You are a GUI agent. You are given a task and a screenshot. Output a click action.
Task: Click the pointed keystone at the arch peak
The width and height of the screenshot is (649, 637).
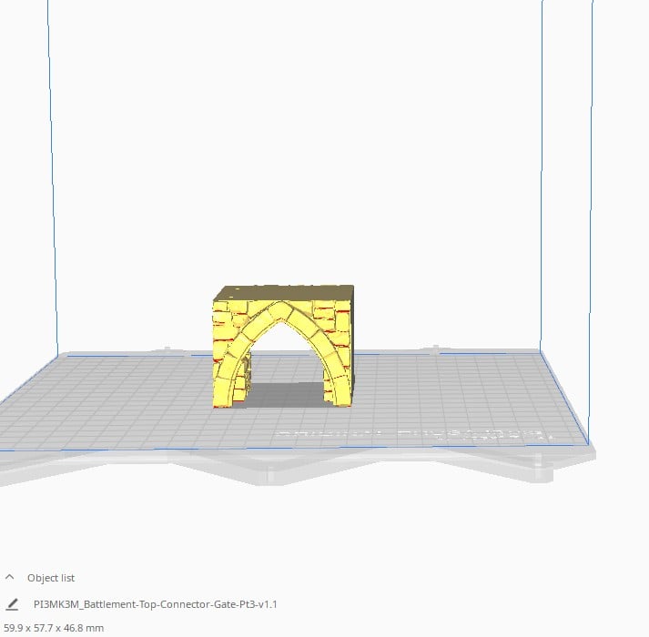click(280, 310)
